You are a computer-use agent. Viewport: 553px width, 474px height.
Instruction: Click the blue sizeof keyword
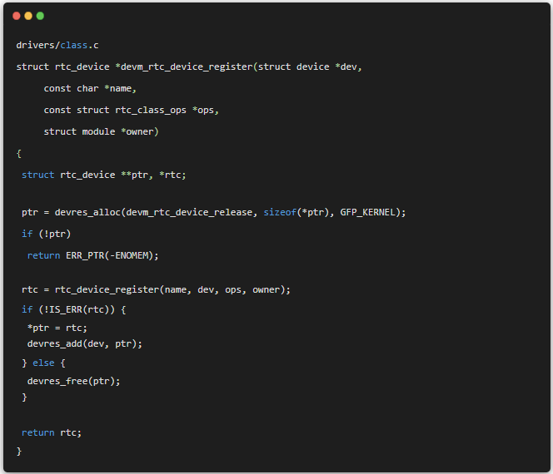click(280, 212)
